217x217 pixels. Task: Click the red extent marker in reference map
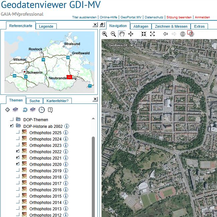69,77
